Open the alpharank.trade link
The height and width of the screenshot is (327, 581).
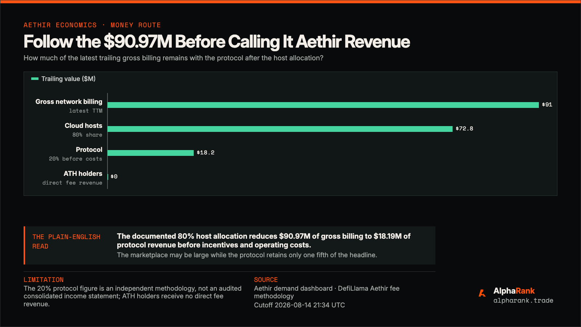click(523, 300)
